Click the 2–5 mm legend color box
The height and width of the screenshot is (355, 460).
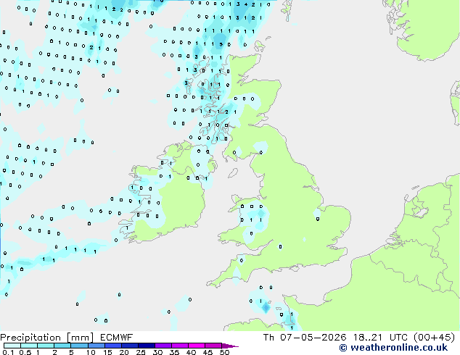[x=62, y=346]
